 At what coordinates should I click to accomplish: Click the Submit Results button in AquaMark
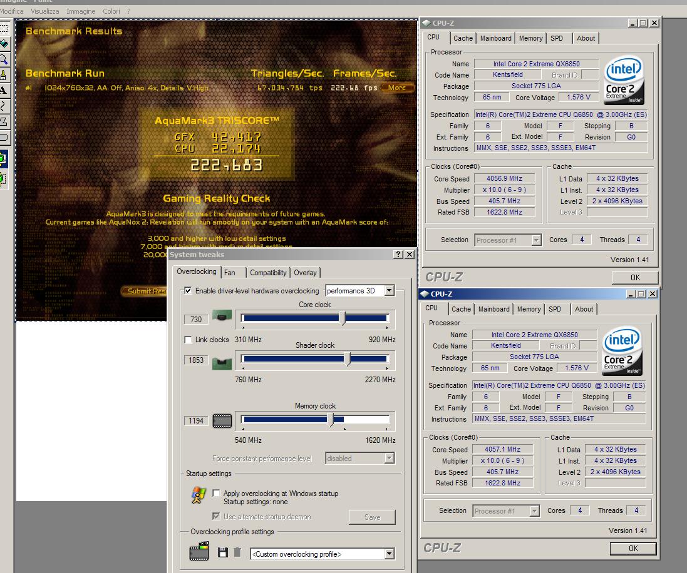pos(144,291)
